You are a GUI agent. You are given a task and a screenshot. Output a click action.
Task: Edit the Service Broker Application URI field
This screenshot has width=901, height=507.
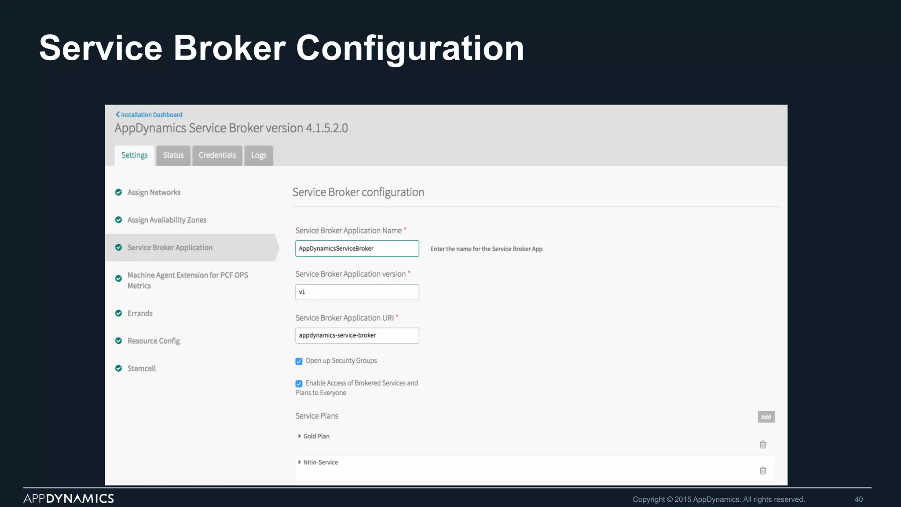click(x=357, y=336)
